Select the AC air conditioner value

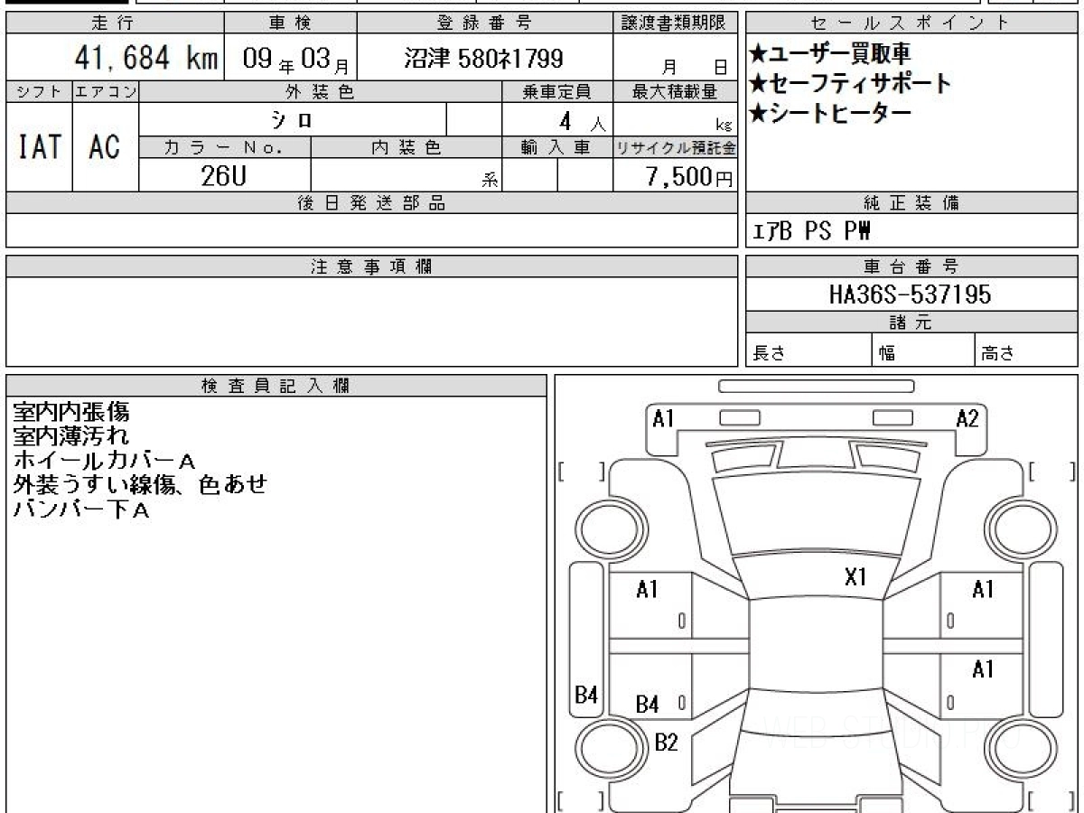(105, 146)
